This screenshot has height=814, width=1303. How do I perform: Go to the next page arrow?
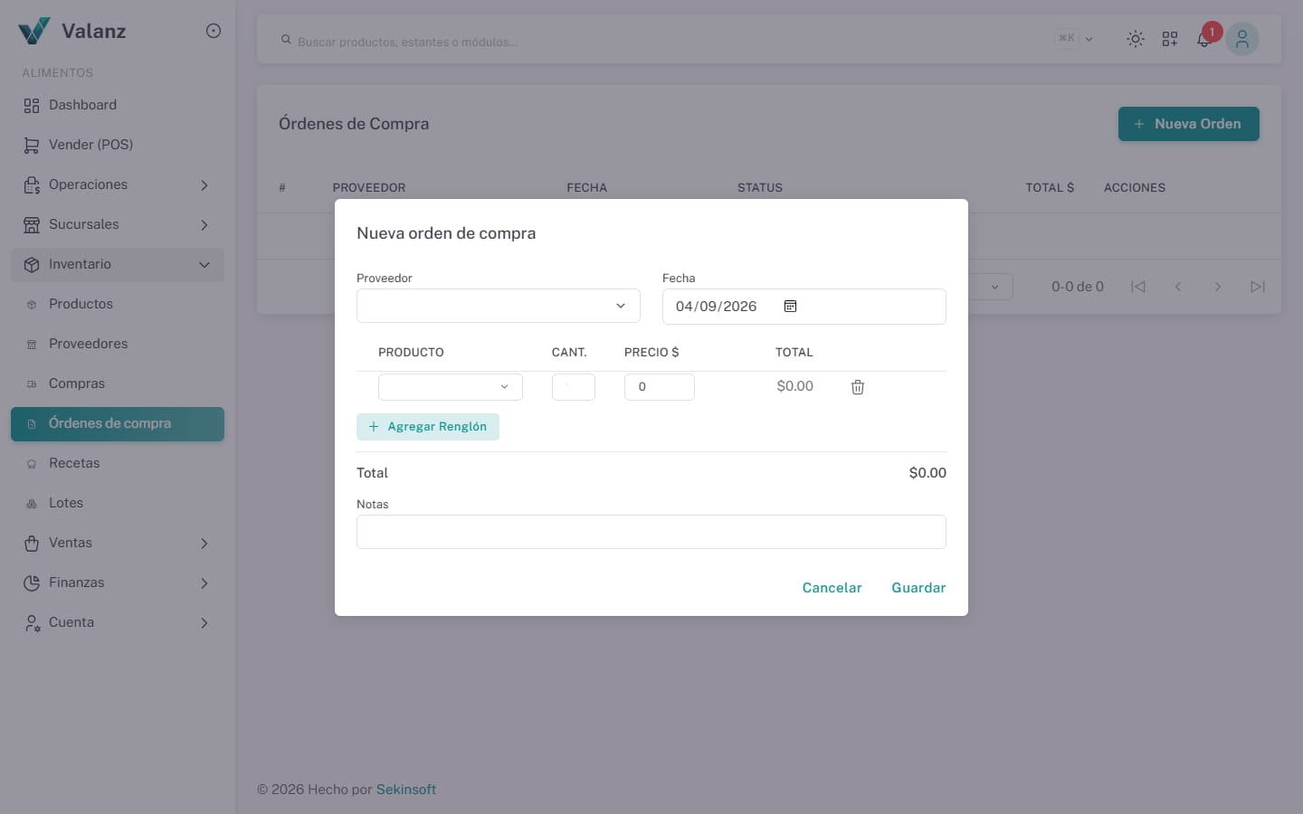tap(1218, 287)
